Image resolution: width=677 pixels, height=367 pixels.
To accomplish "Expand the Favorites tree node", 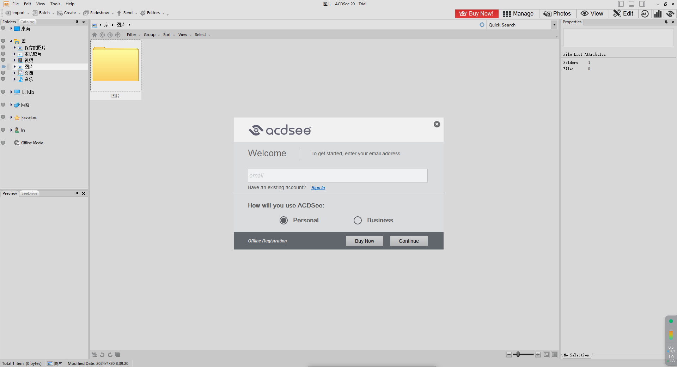I will pyautogui.click(x=11, y=118).
